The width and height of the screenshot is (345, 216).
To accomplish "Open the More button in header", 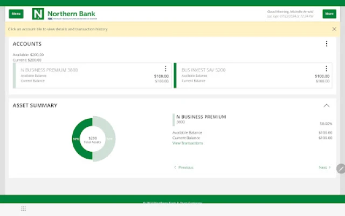I will (x=329, y=14).
